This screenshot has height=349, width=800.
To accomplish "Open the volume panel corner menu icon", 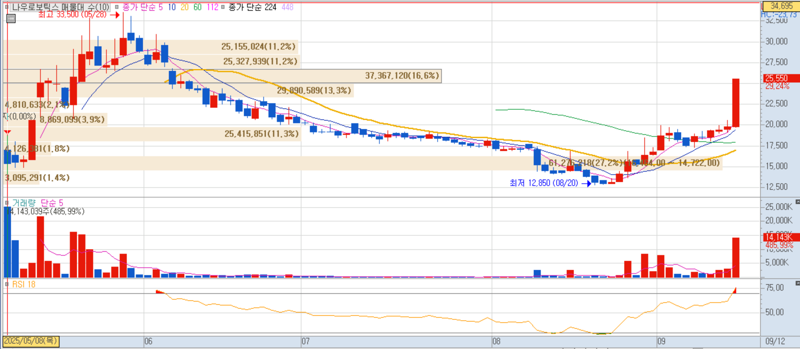I will (797, 202).
